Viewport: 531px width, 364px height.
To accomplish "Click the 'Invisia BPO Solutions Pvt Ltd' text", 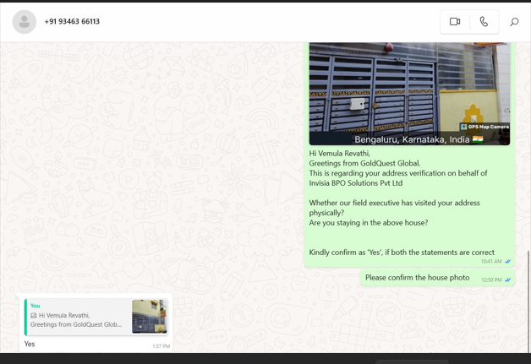I will (x=355, y=183).
